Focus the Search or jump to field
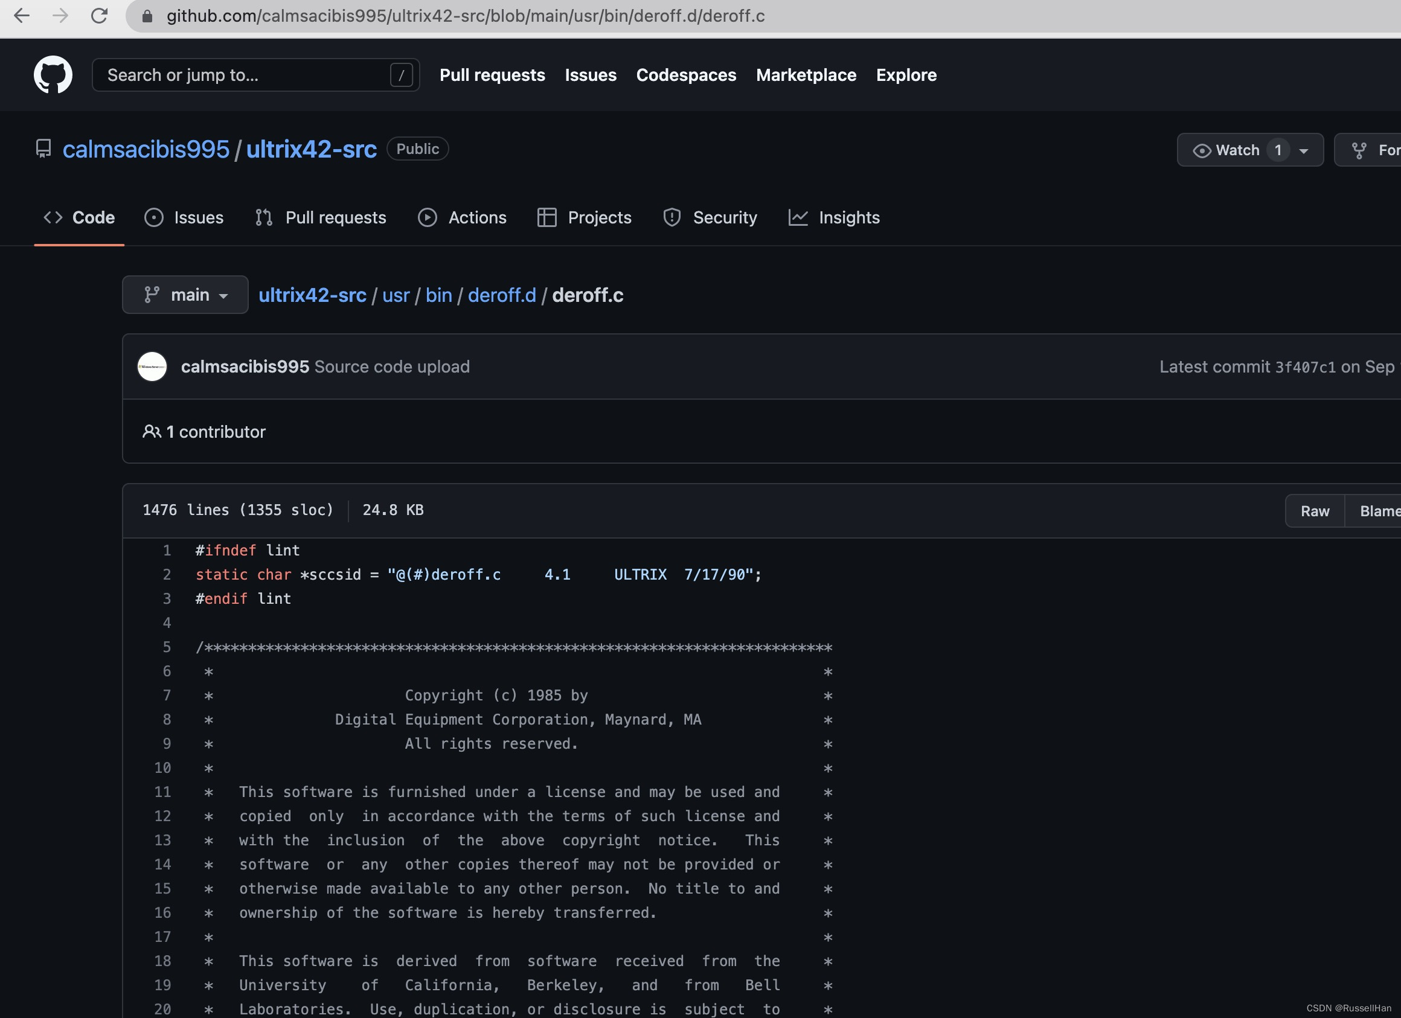Viewport: 1401px width, 1018px height. point(255,75)
